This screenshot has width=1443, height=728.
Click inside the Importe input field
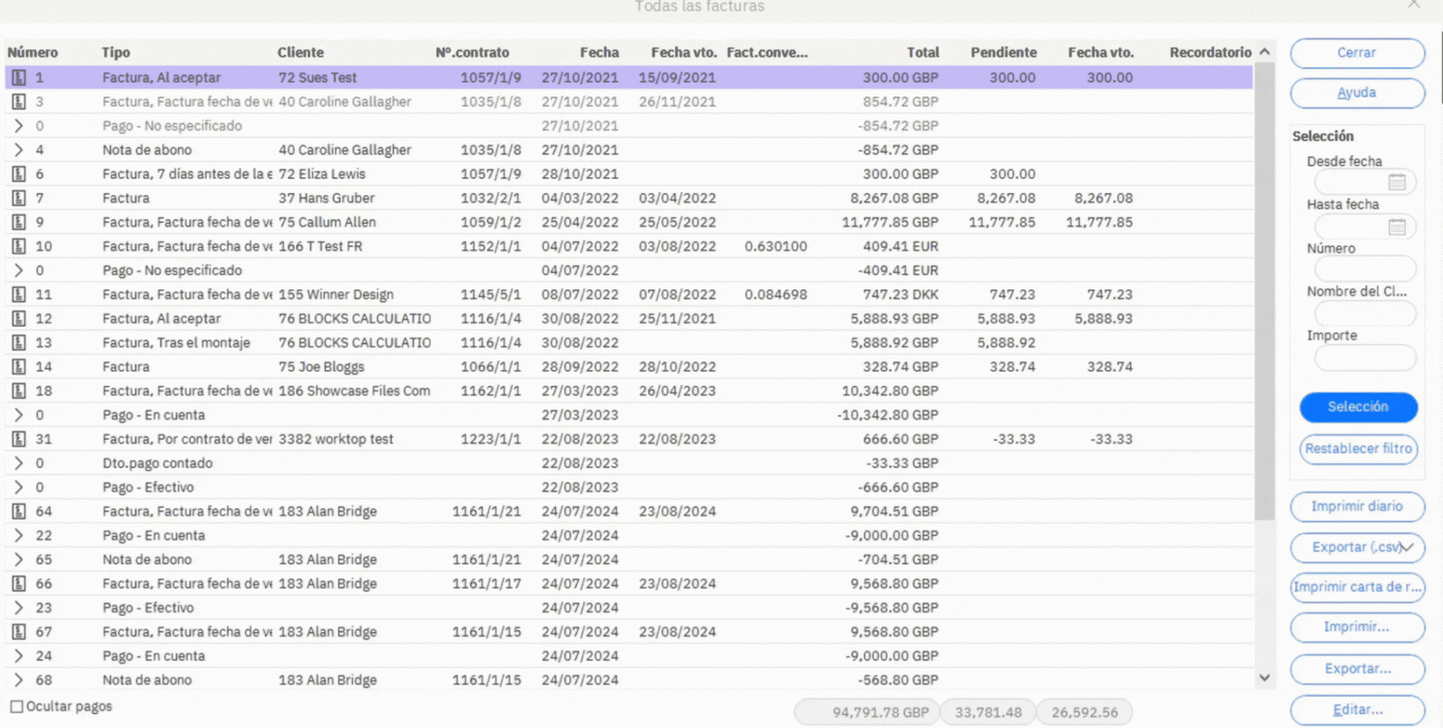click(x=1364, y=358)
